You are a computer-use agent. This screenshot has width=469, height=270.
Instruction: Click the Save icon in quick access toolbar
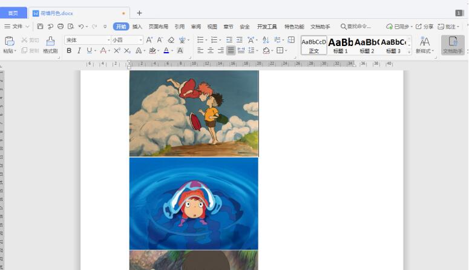tap(40, 27)
